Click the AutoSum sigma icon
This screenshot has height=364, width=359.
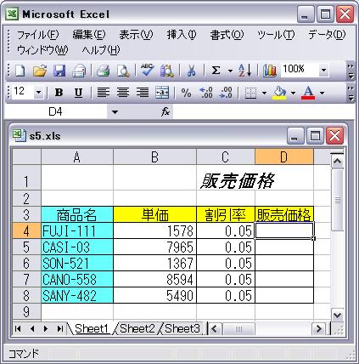216,71
